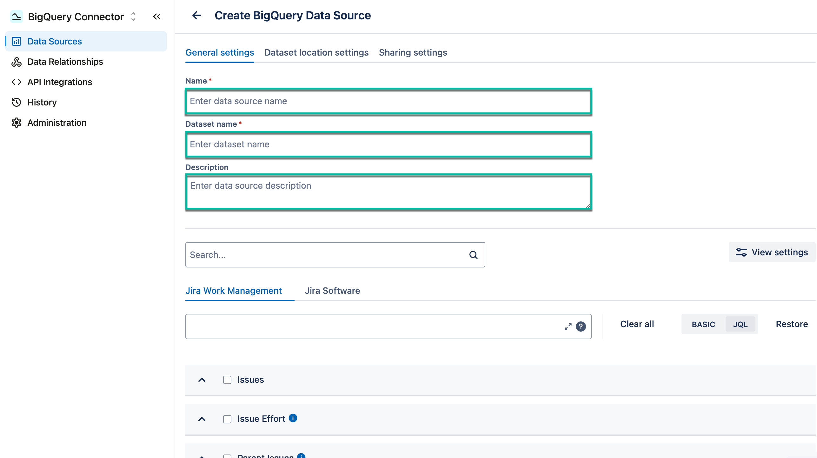Go back using the back arrow

pyautogui.click(x=197, y=15)
